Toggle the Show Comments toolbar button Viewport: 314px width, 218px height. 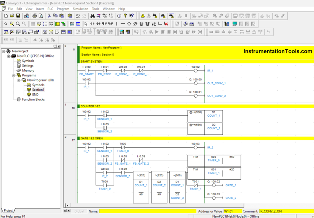pos(39,24)
